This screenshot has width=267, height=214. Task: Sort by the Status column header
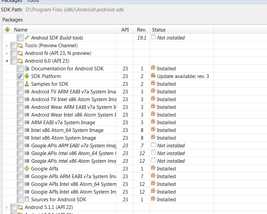(x=182, y=29)
